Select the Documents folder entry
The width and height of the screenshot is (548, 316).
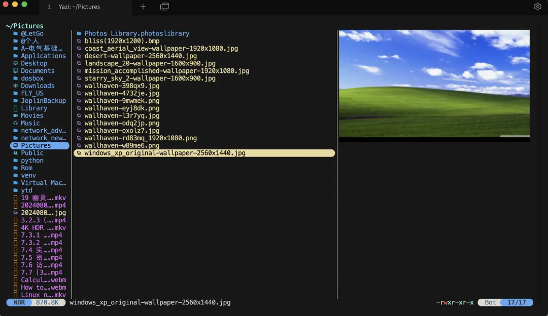click(38, 71)
